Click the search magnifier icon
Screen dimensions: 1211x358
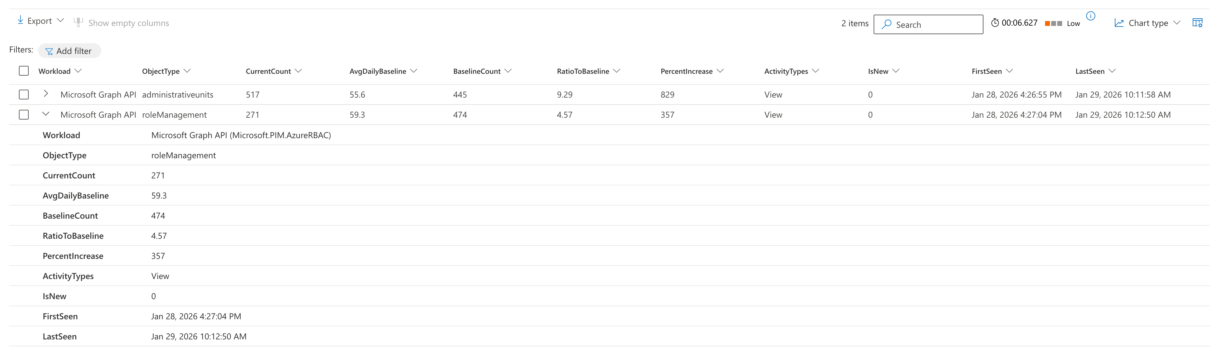887,24
